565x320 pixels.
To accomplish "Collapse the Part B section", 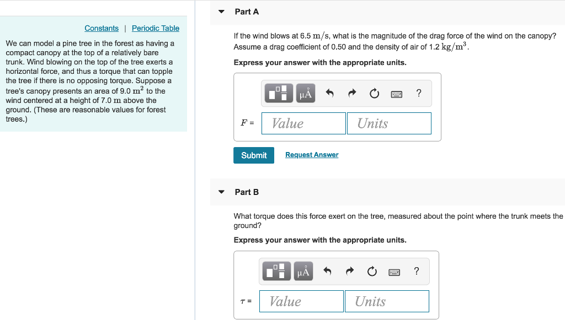I will 221,192.
